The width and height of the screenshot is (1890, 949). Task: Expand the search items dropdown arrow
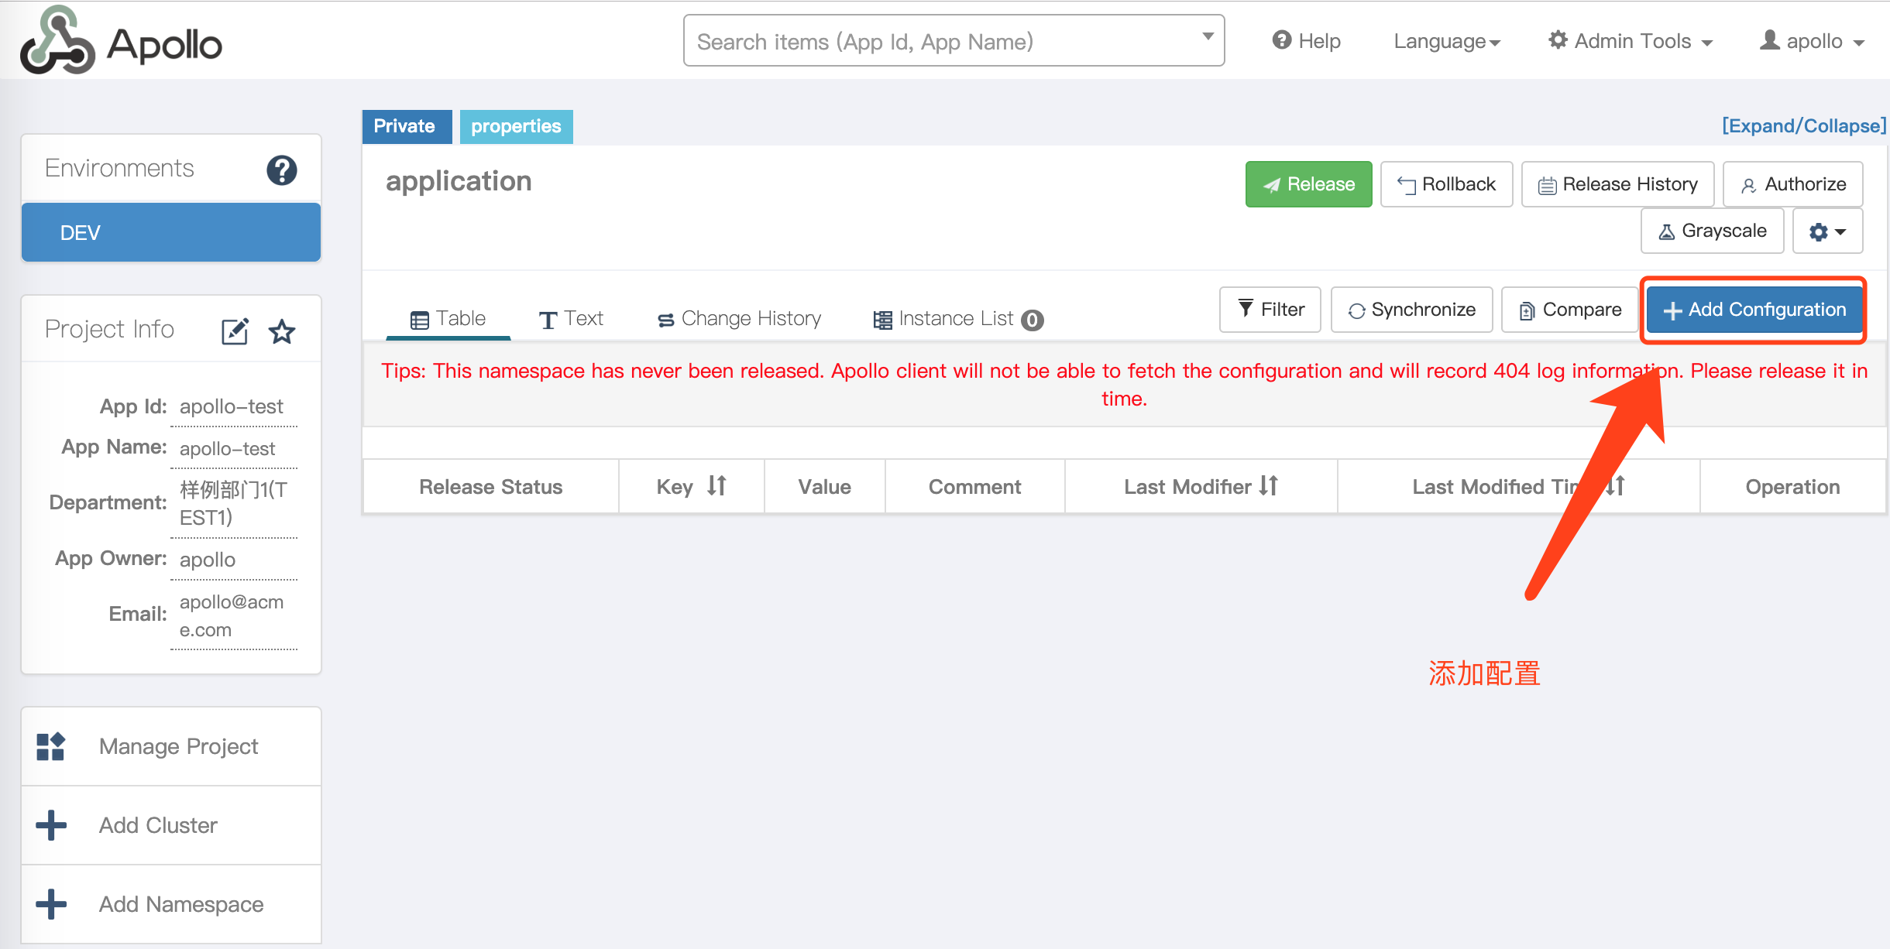pos(1208,36)
